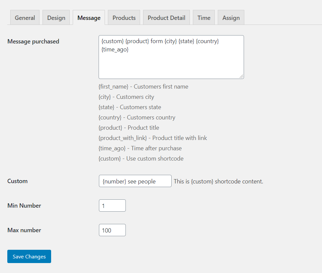
Task: Click the {first_name} shortcode description line
Action: point(143,87)
